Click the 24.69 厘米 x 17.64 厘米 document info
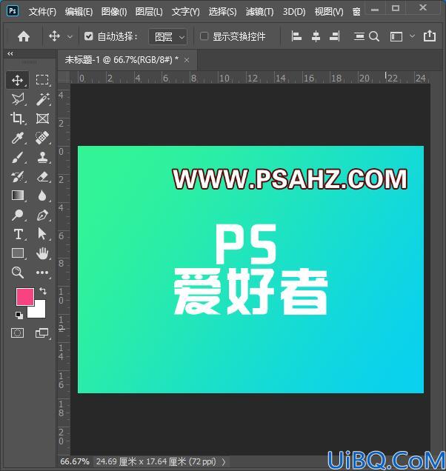This screenshot has width=446, height=471. [156, 461]
